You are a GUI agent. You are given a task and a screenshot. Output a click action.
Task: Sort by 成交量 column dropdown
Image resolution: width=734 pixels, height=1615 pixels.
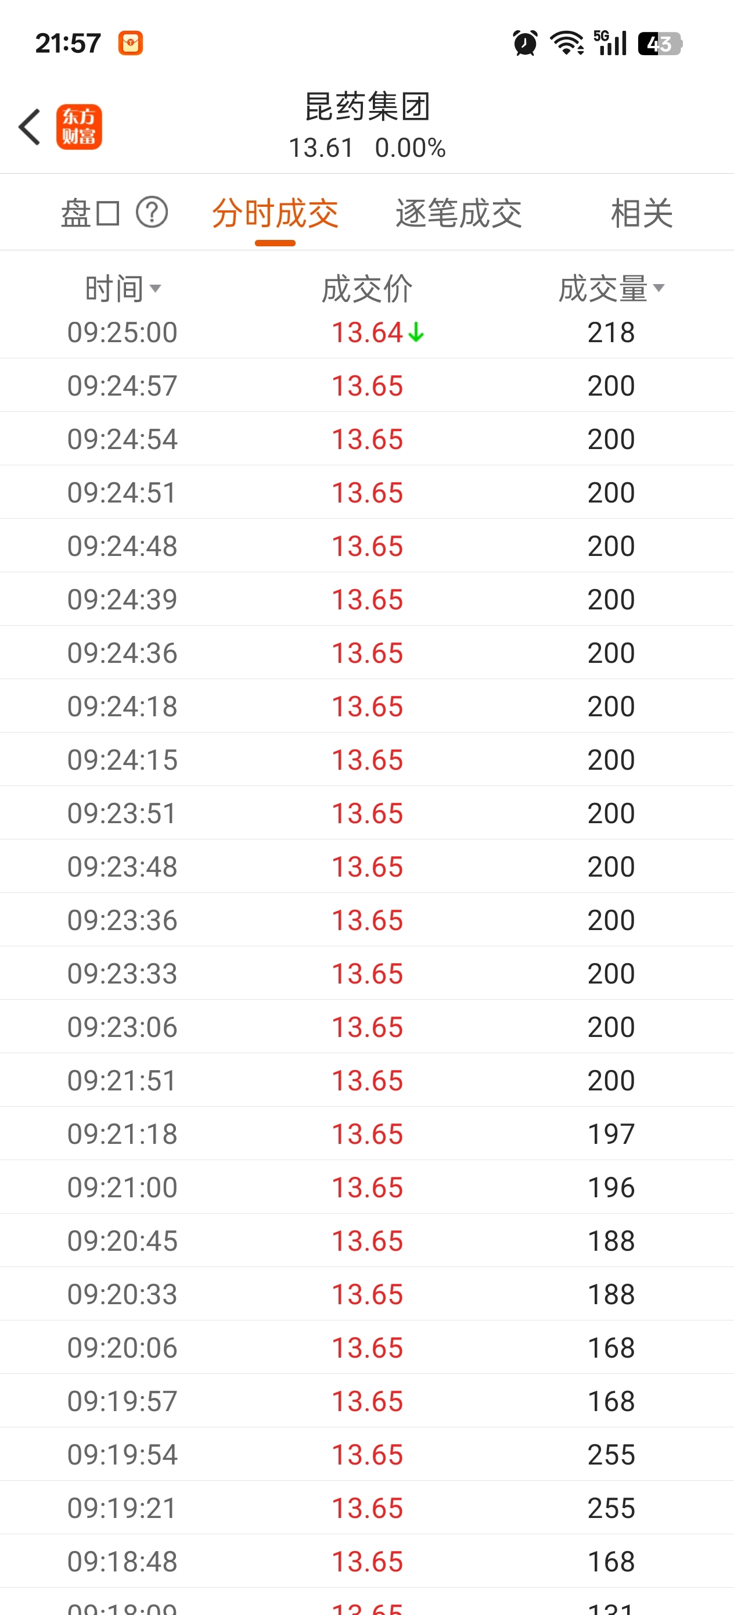pyautogui.click(x=612, y=288)
